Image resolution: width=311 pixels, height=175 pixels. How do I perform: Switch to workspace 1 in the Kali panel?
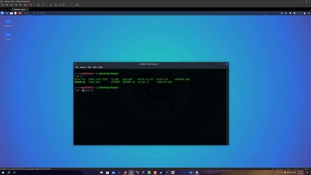pyautogui.click(x=30, y=13)
